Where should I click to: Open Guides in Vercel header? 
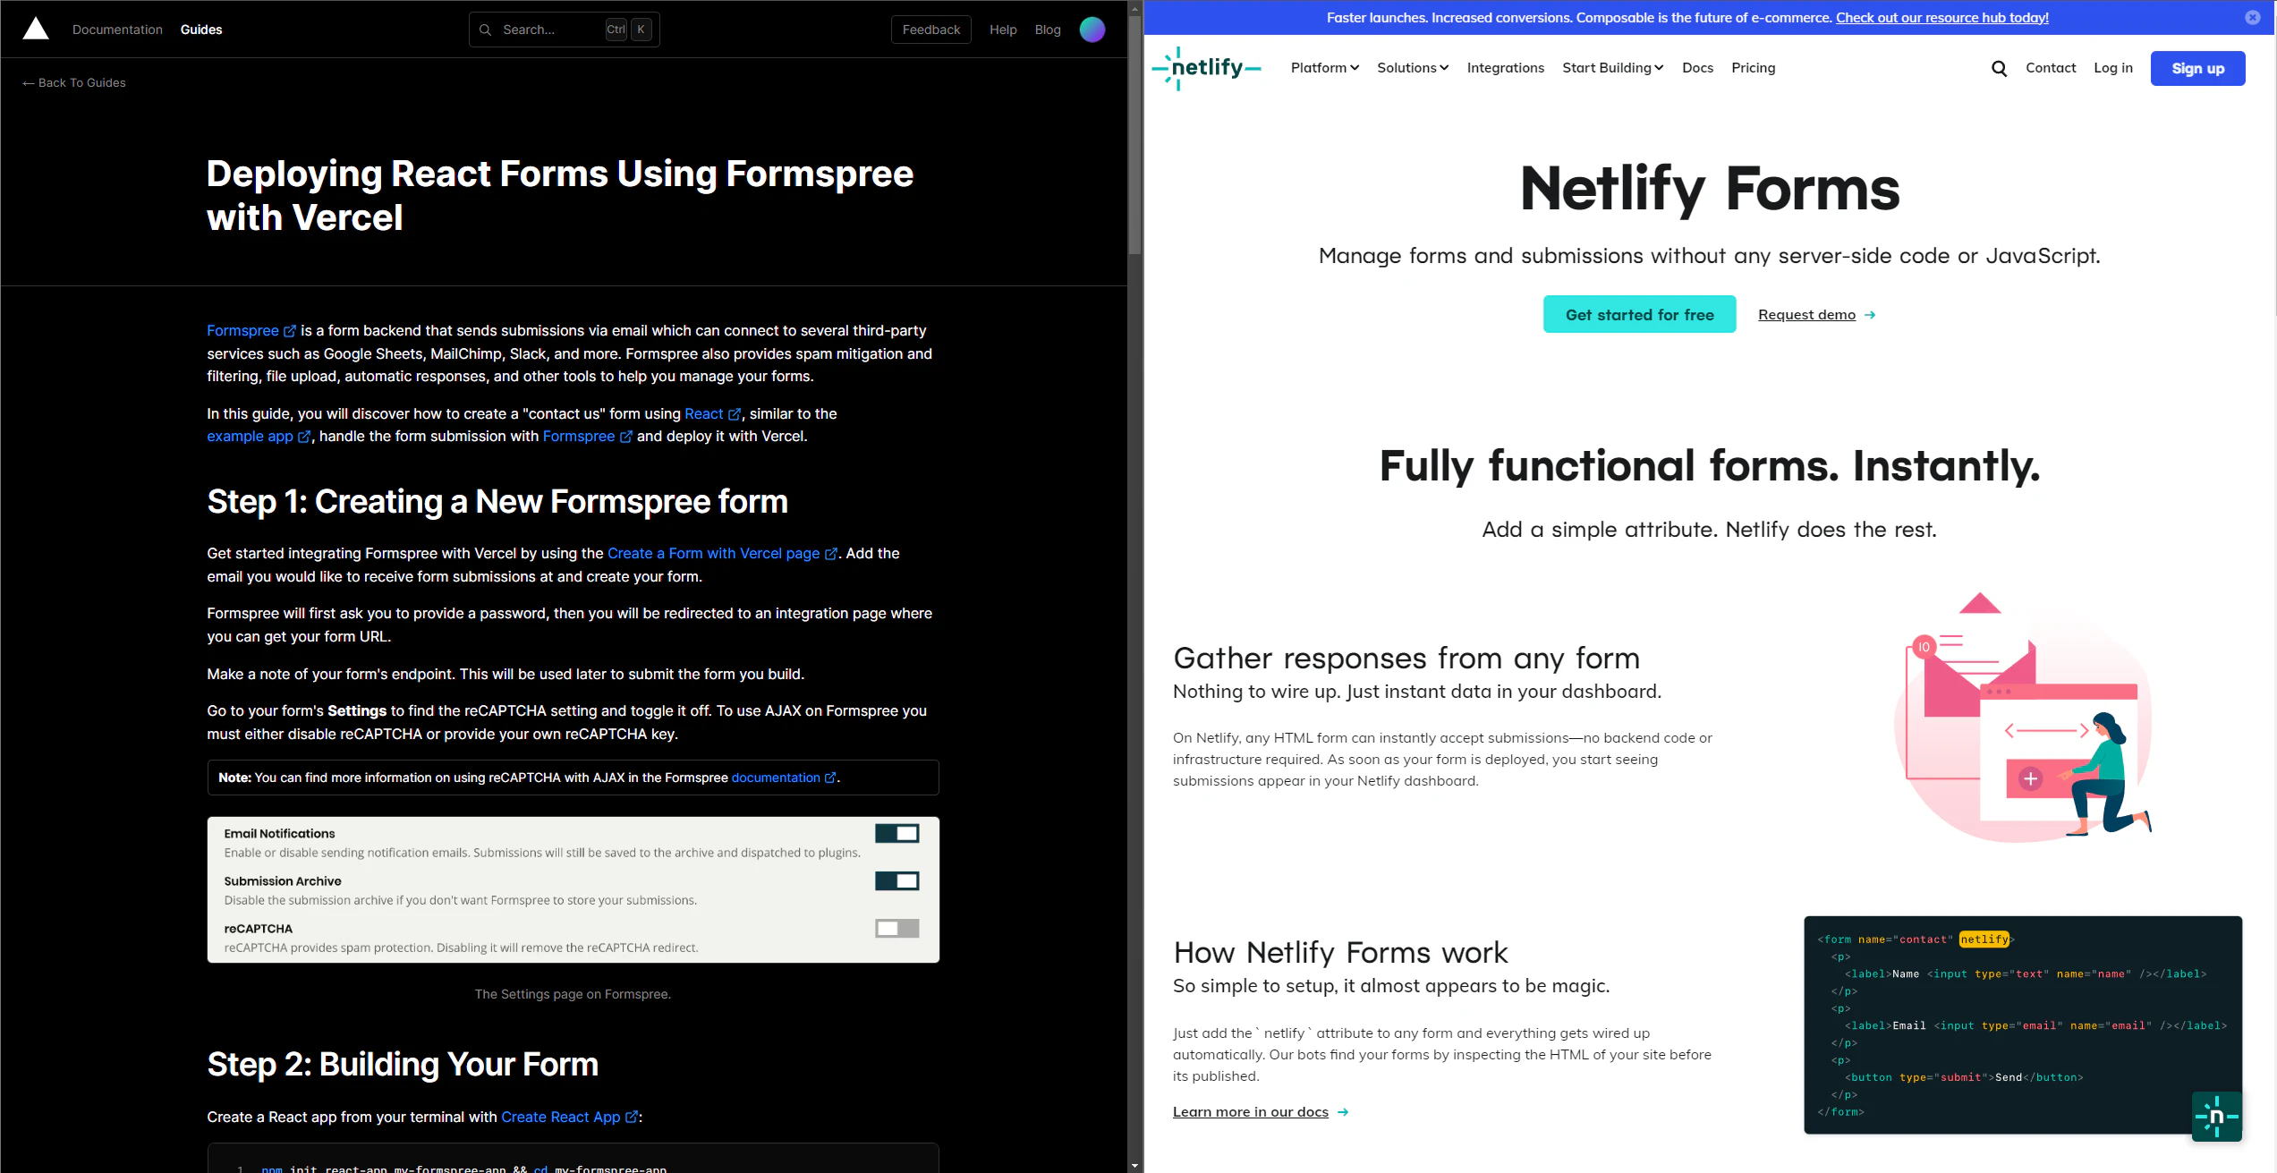point(201,30)
